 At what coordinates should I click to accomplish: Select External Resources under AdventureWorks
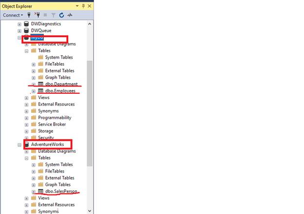point(56,205)
